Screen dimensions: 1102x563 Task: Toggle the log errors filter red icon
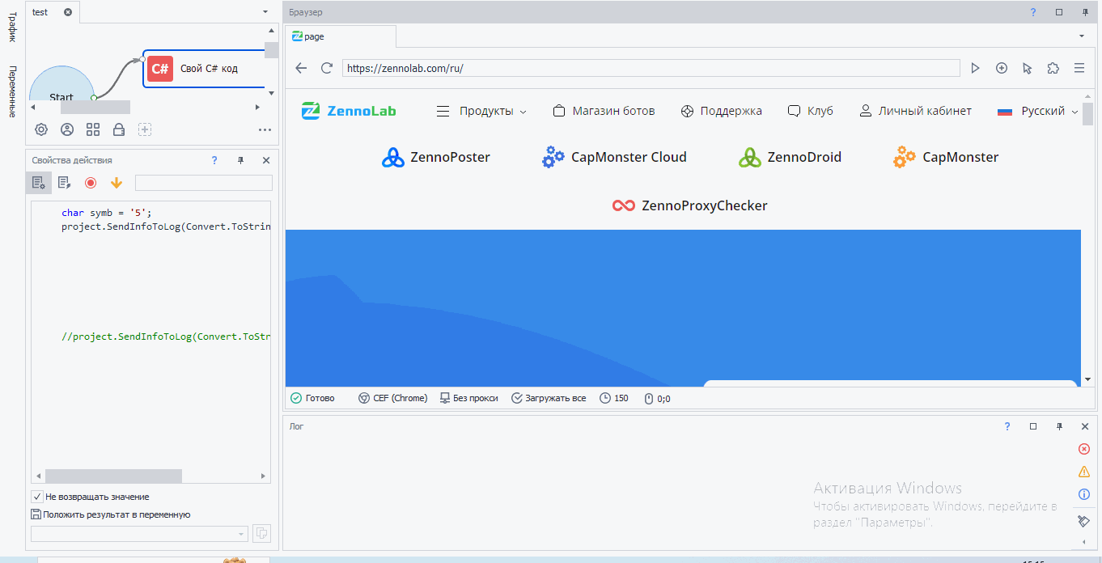click(x=1084, y=449)
